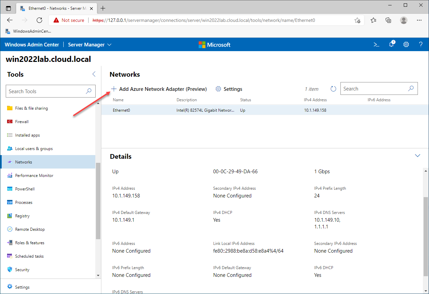Click the tools list scrollbar
Viewport: 429px width, 294px height.
(x=98, y=201)
